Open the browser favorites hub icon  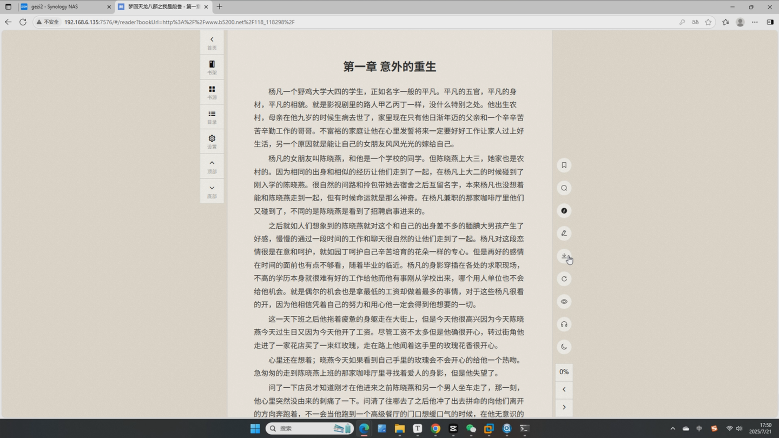[x=725, y=22]
